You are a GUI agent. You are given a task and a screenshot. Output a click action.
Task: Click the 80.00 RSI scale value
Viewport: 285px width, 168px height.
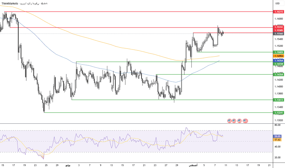tap(278, 125)
